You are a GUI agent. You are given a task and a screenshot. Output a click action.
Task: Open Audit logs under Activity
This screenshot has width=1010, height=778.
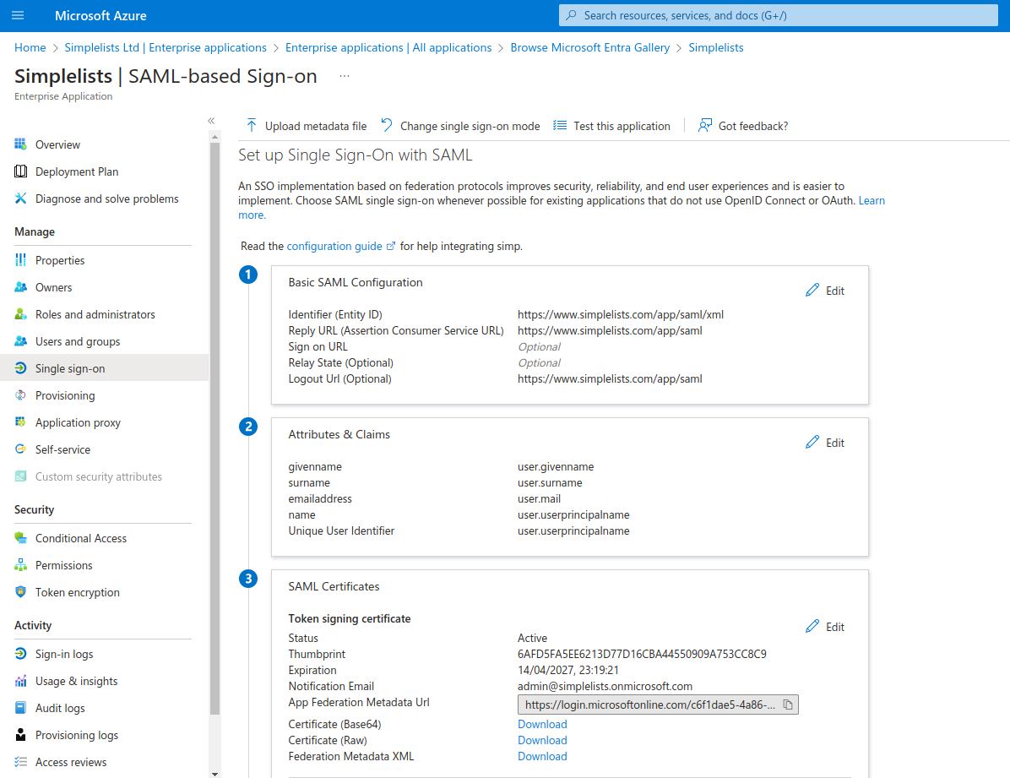(60, 708)
